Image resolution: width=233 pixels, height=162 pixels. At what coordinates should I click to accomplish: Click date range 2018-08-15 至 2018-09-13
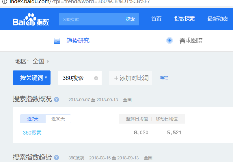(x=114, y=158)
